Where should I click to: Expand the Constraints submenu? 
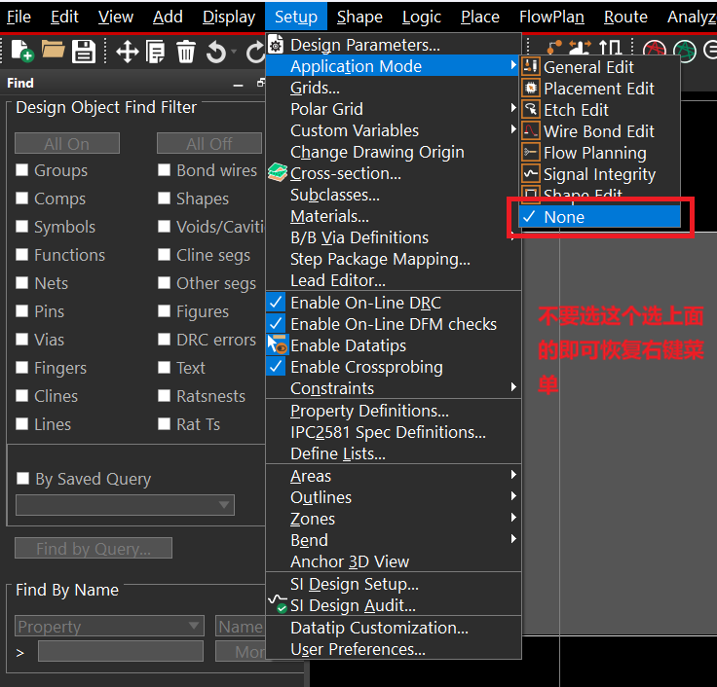(394, 388)
